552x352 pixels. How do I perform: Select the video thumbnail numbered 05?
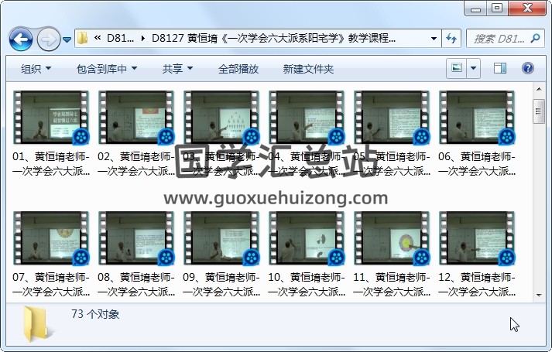tap(392, 118)
